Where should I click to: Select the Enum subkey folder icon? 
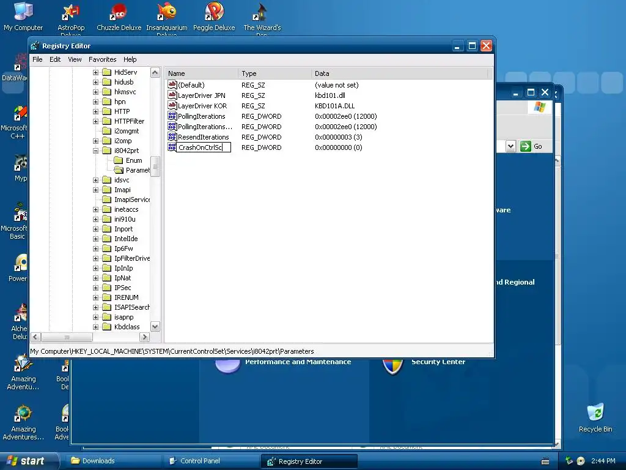pyautogui.click(x=118, y=160)
